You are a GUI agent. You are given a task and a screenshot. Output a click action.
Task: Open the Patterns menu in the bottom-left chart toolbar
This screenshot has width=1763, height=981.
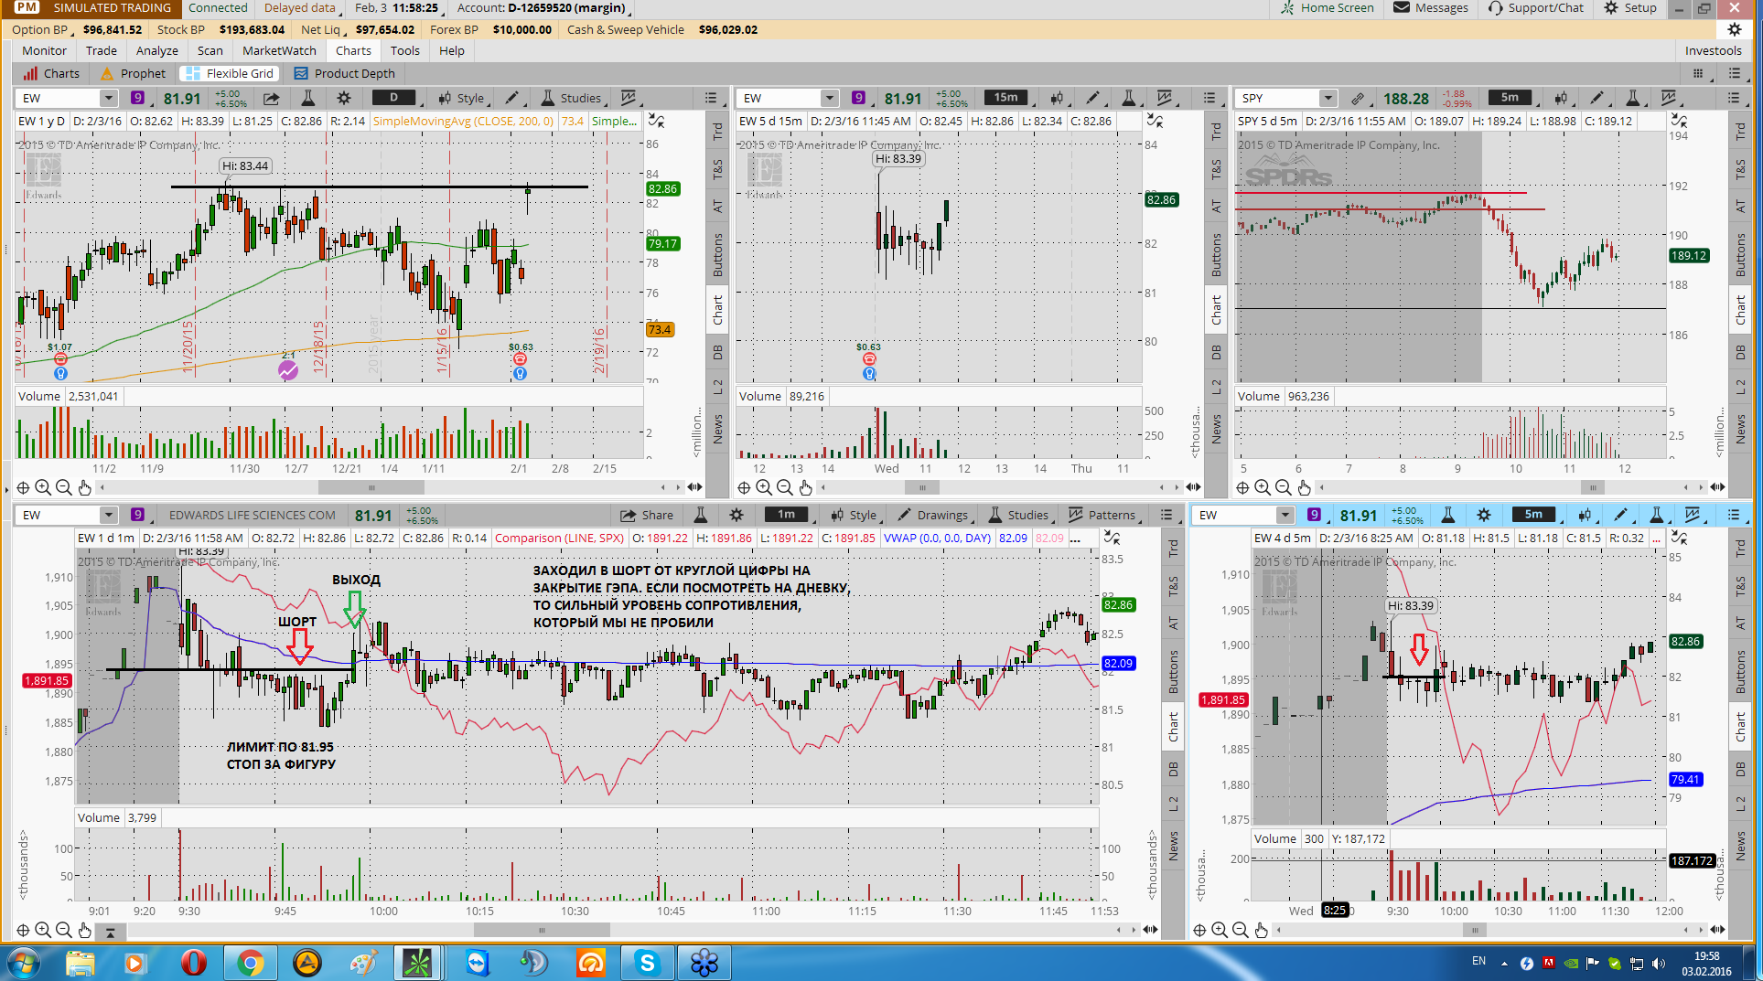click(x=1102, y=515)
